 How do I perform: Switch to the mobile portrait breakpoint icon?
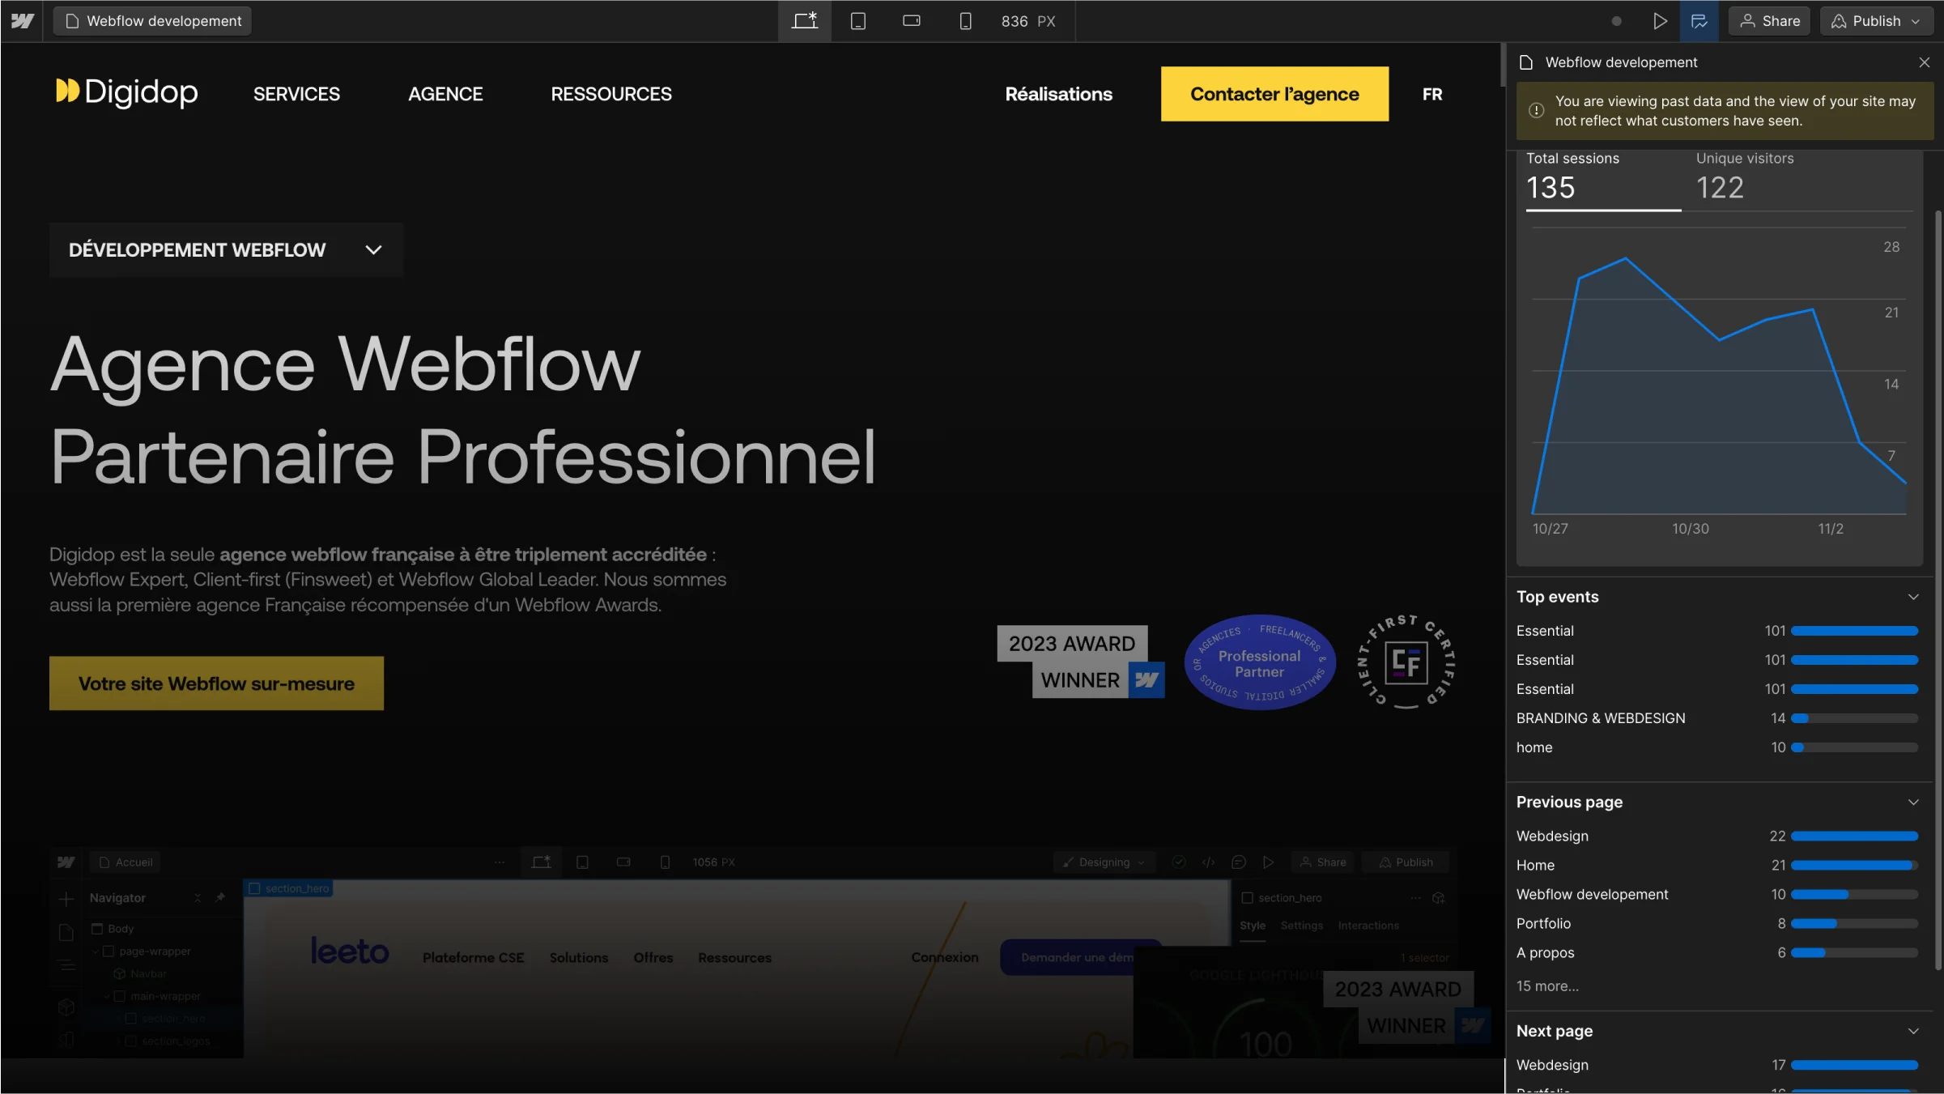point(965,21)
